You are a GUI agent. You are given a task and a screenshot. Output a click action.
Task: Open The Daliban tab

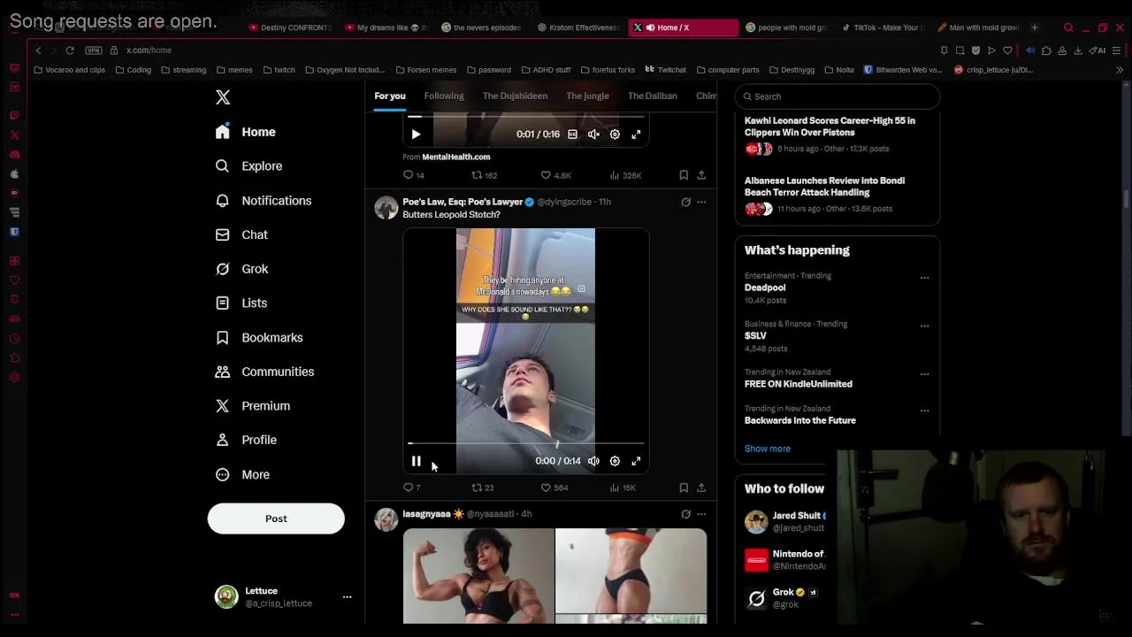pos(653,96)
